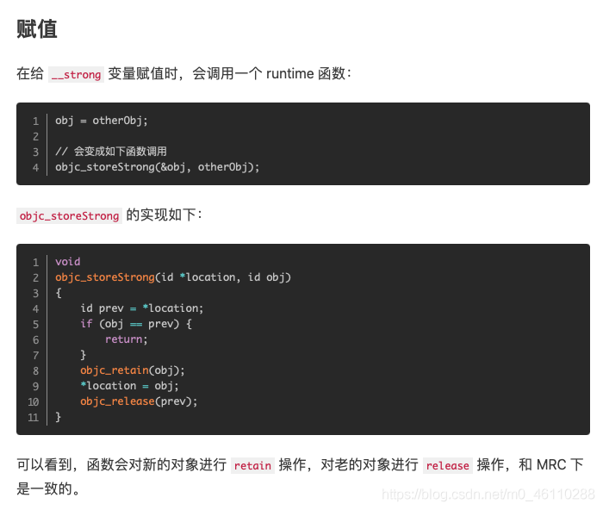
Task: Click the objc_release(prev); line
Action: 139,401
